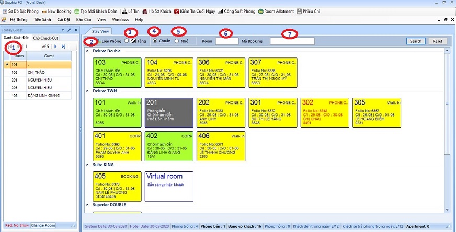Click the Guest column header

point(49,56)
